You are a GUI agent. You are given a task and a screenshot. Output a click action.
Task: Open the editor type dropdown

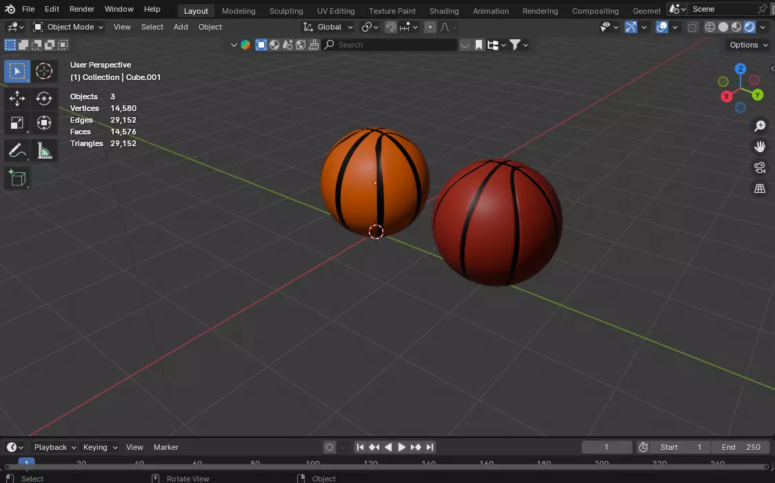click(15, 27)
